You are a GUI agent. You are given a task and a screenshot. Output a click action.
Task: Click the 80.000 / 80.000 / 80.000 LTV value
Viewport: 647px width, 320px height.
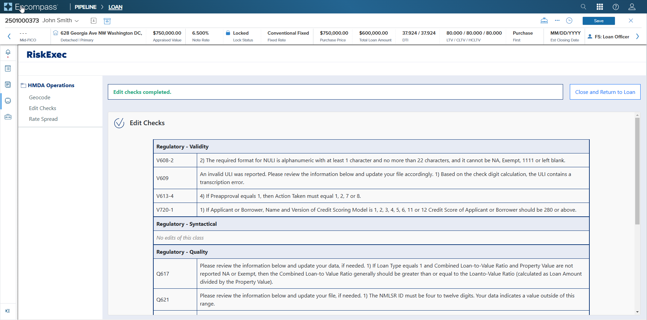(474, 33)
